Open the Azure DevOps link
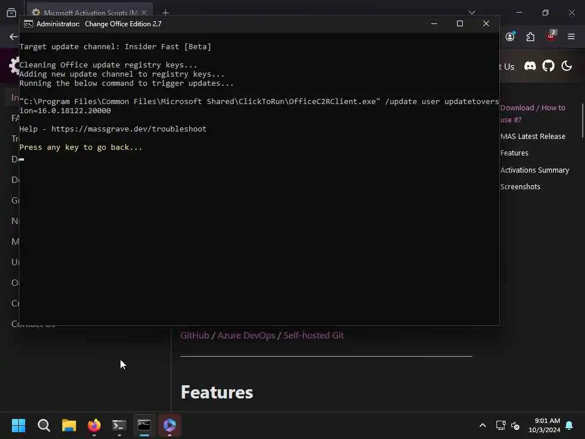This screenshot has height=439, width=585. (246, 335)
